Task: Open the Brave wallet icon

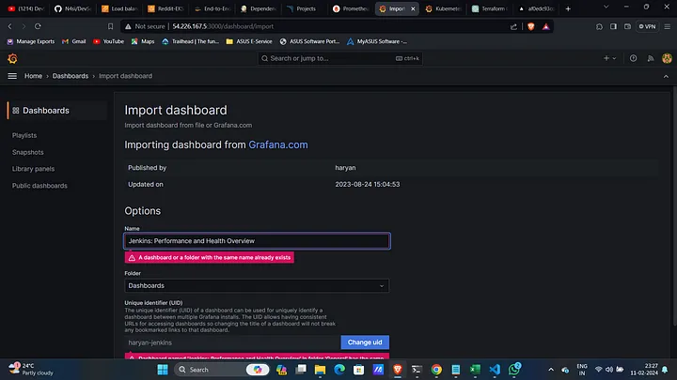Action: [x=627, y=26]
